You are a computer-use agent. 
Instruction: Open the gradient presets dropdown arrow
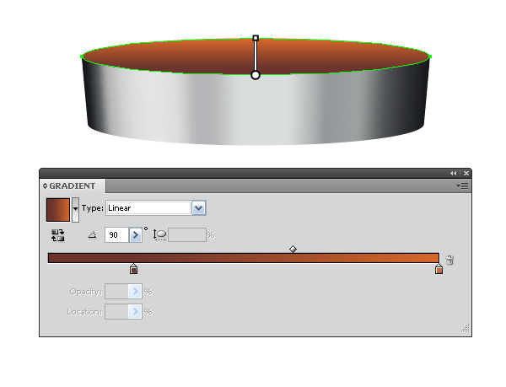click(75, 210)
